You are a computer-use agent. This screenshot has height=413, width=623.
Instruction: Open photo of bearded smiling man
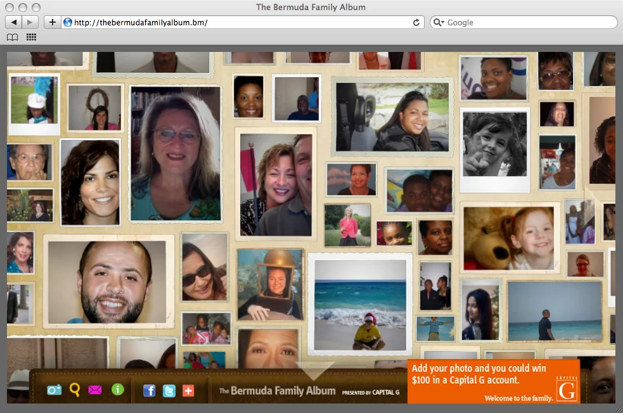108,281
